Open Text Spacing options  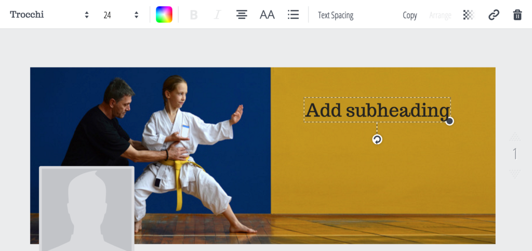pyautogui.click(x=336, y=15)
